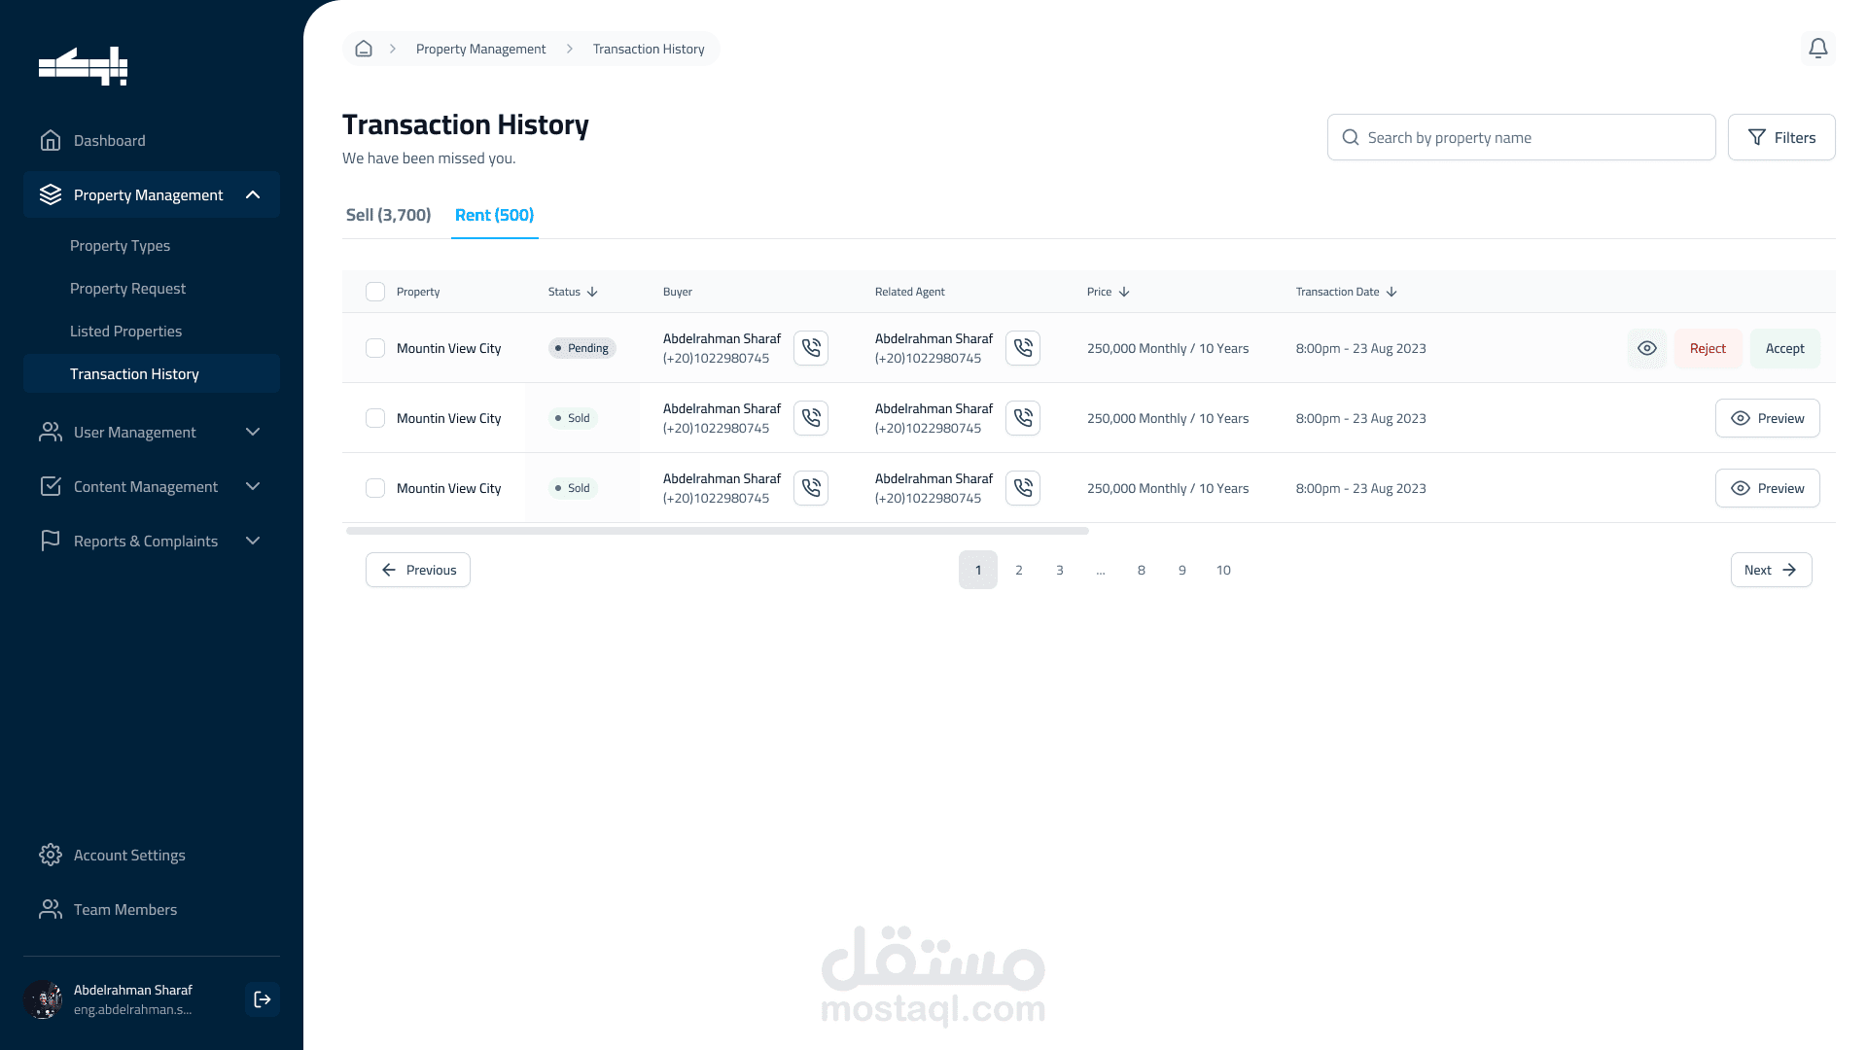Toggle the select-all checkbox in the table header
This screenshot has height=1050, width=1867.
click(375, 292)
